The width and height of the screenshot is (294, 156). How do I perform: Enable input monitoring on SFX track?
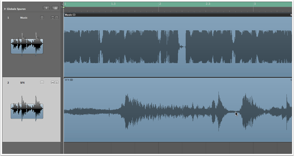[x=42, y=83]
